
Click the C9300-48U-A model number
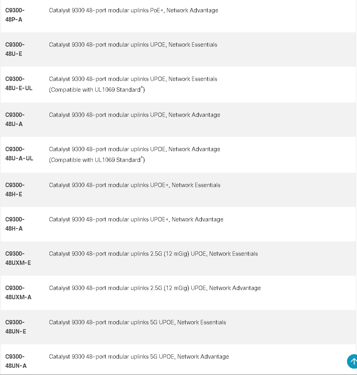[x=15, y=119]
